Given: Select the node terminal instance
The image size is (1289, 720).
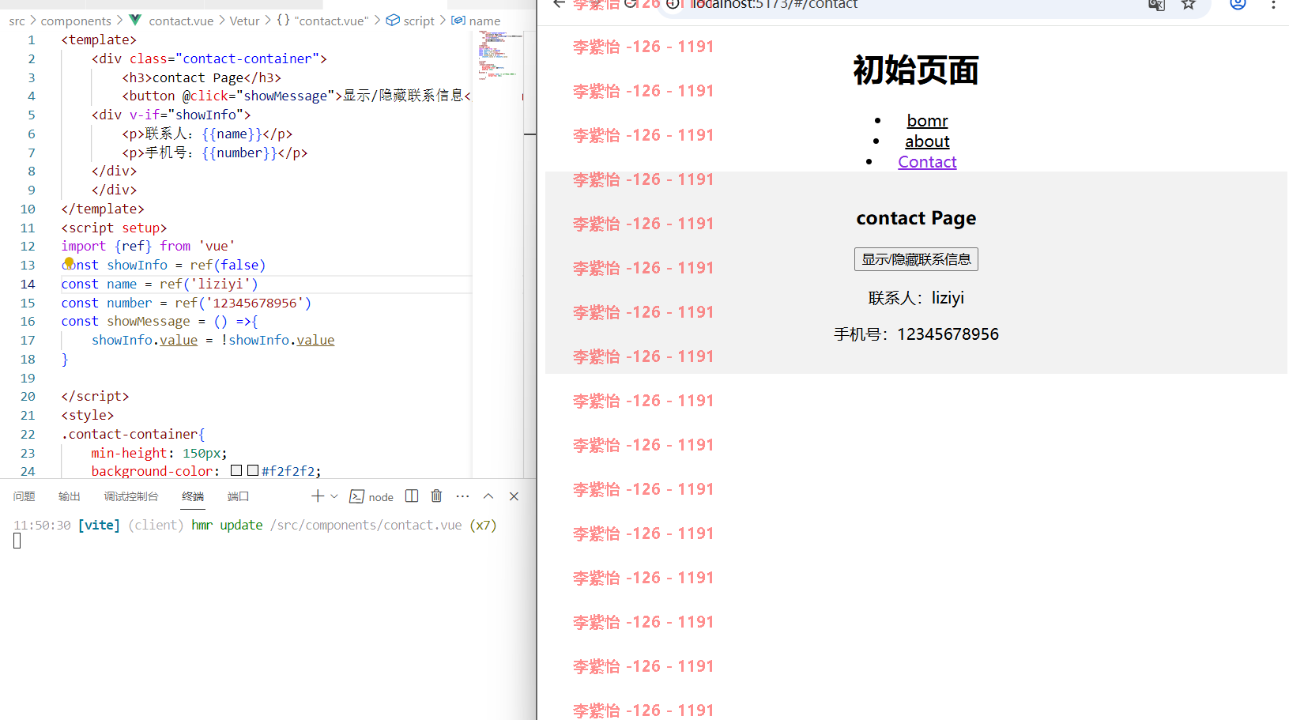Looking at the screenshot, I should pyautogui.click(x=371, y=496).
